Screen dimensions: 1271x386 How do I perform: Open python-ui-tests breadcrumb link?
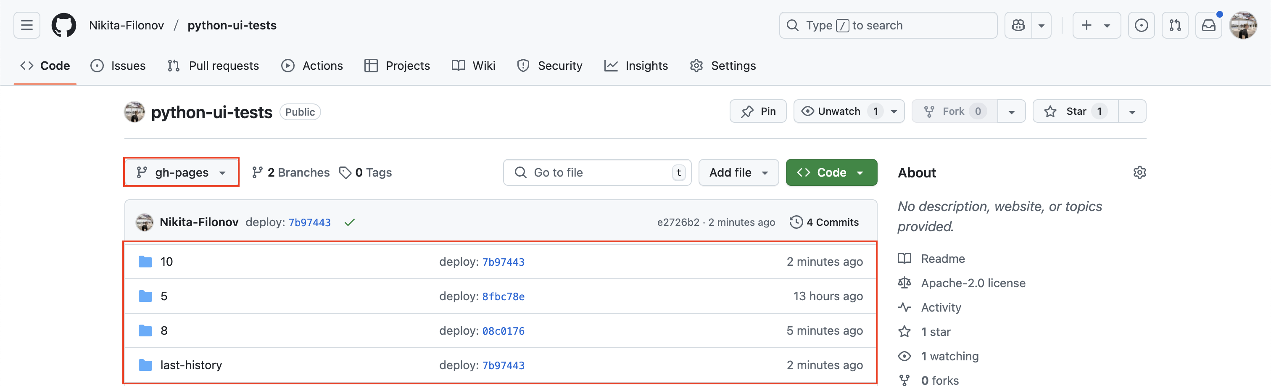(232, 25)
